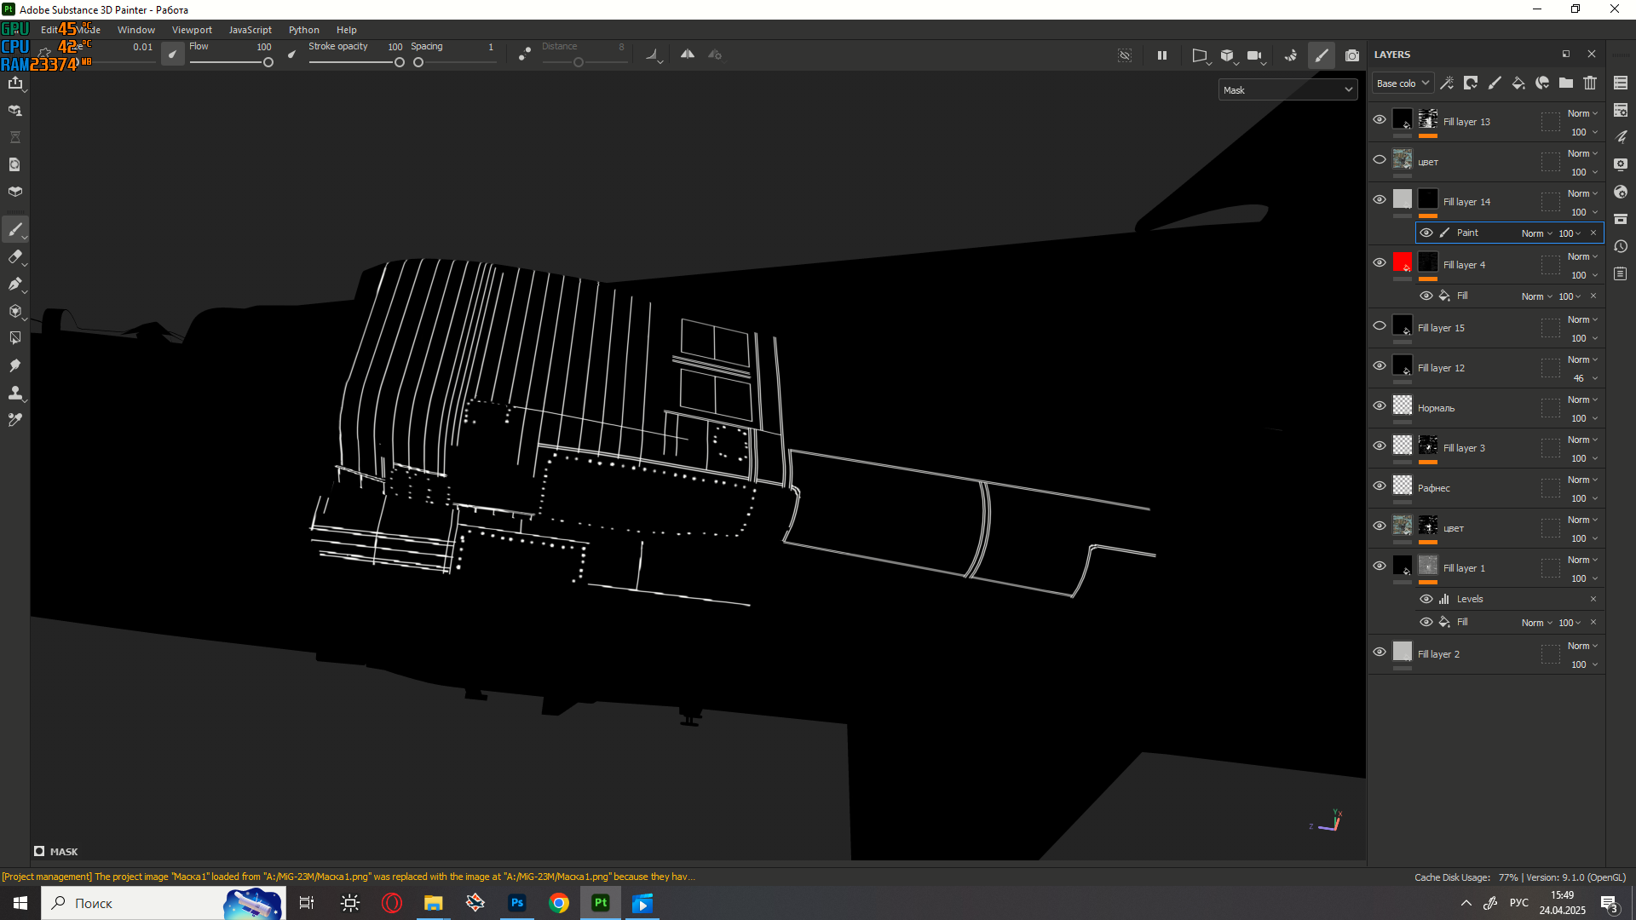
Task: Click the Stroke opacity slider handle
Action: [400, 62]
